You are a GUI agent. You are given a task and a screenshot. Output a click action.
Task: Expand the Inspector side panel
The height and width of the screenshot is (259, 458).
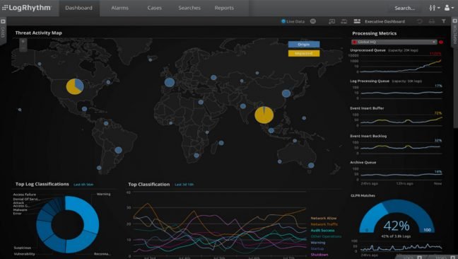click(x=454, y=31)
